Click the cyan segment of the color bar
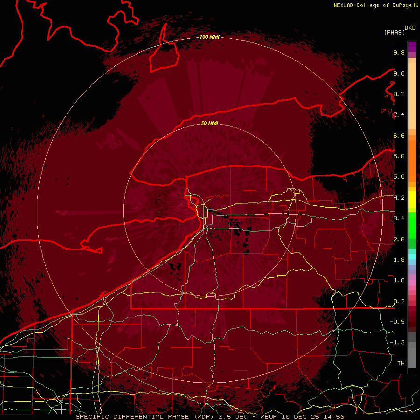This screenshot has width=420, height=420. (412, 256)
